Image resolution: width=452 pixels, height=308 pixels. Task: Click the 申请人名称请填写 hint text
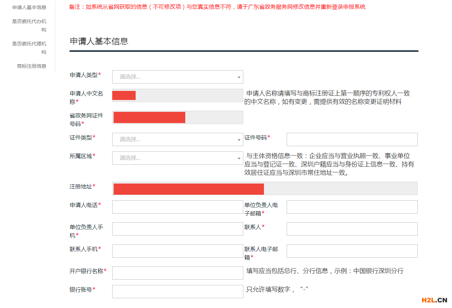[x=327, y=98]
